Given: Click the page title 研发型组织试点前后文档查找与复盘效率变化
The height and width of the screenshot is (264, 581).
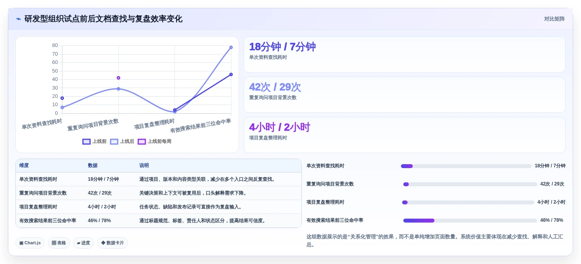Looking at the screenshot, I should pyautogui.click(x=103, y=19).
